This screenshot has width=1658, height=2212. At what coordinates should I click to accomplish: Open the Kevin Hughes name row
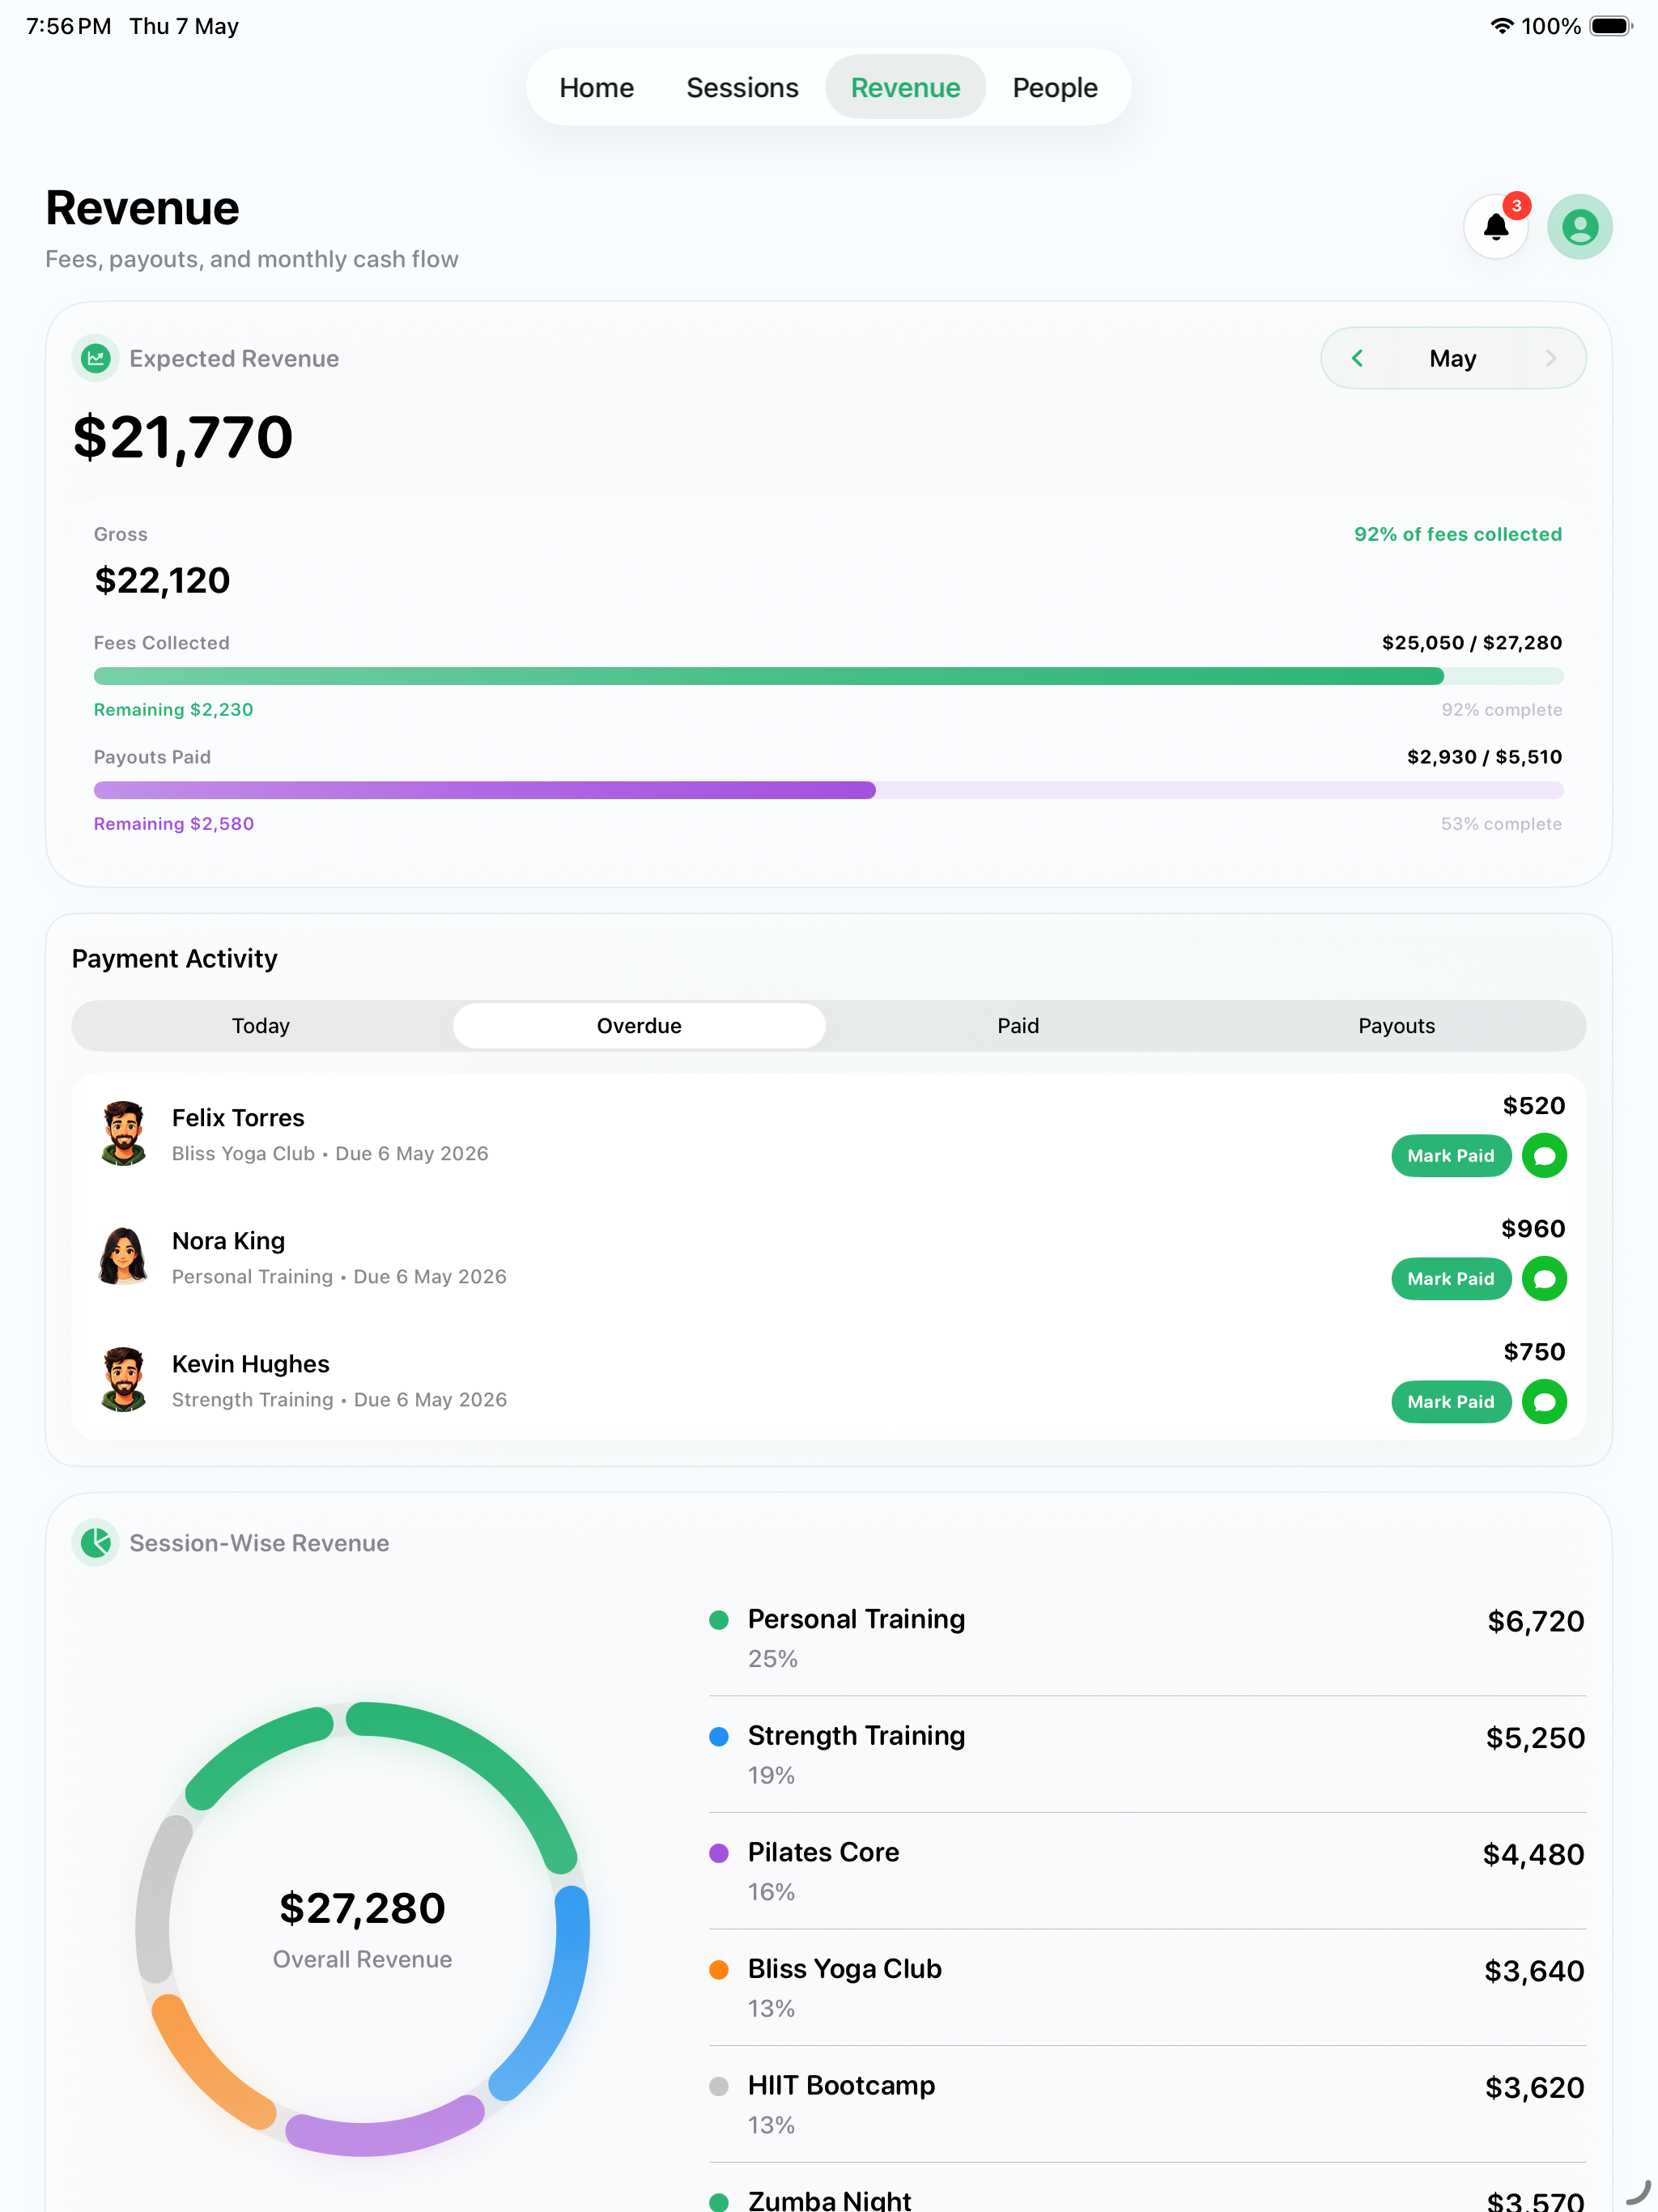pyautogui.click(x=828, y=1381)
